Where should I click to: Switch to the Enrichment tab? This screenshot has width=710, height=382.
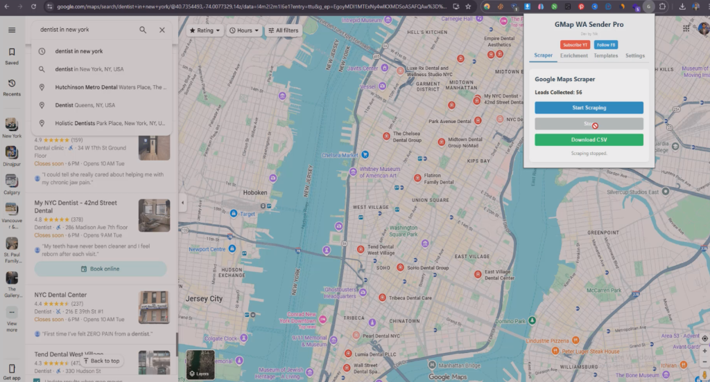(573, 55)
